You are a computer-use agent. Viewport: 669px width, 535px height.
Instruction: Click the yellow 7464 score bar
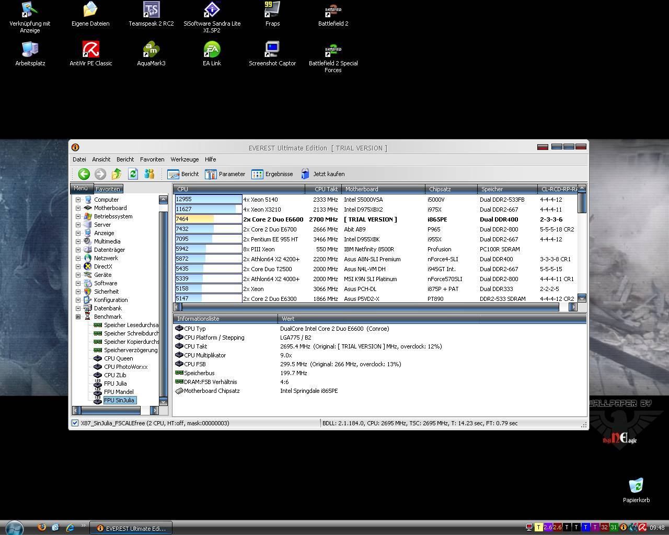[208, 219]
